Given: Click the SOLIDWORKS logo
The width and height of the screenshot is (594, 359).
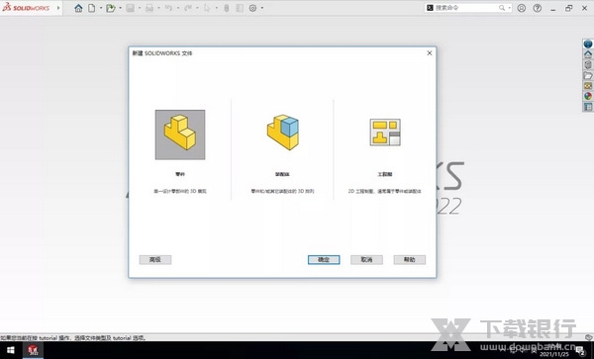Looking at the screenshot, I should tap(26, 7).
